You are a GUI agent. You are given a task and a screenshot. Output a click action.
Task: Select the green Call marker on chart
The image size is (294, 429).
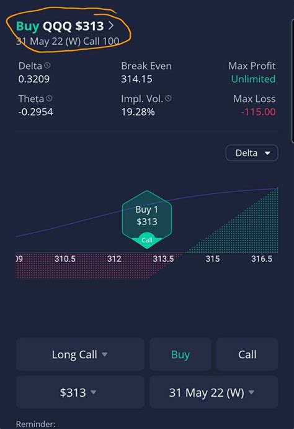tap(147, 240)
